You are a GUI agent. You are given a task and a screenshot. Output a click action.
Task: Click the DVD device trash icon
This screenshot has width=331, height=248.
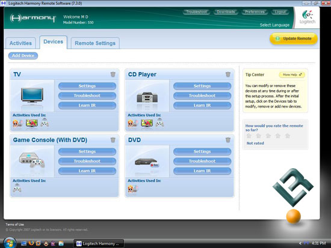pyautogui.click(x=228, y=140)
